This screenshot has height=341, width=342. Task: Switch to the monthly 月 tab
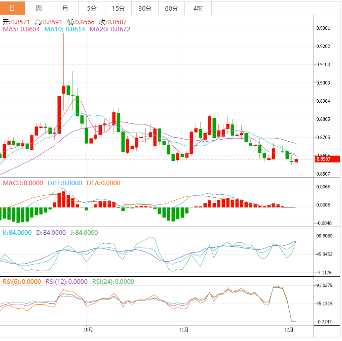65,8
